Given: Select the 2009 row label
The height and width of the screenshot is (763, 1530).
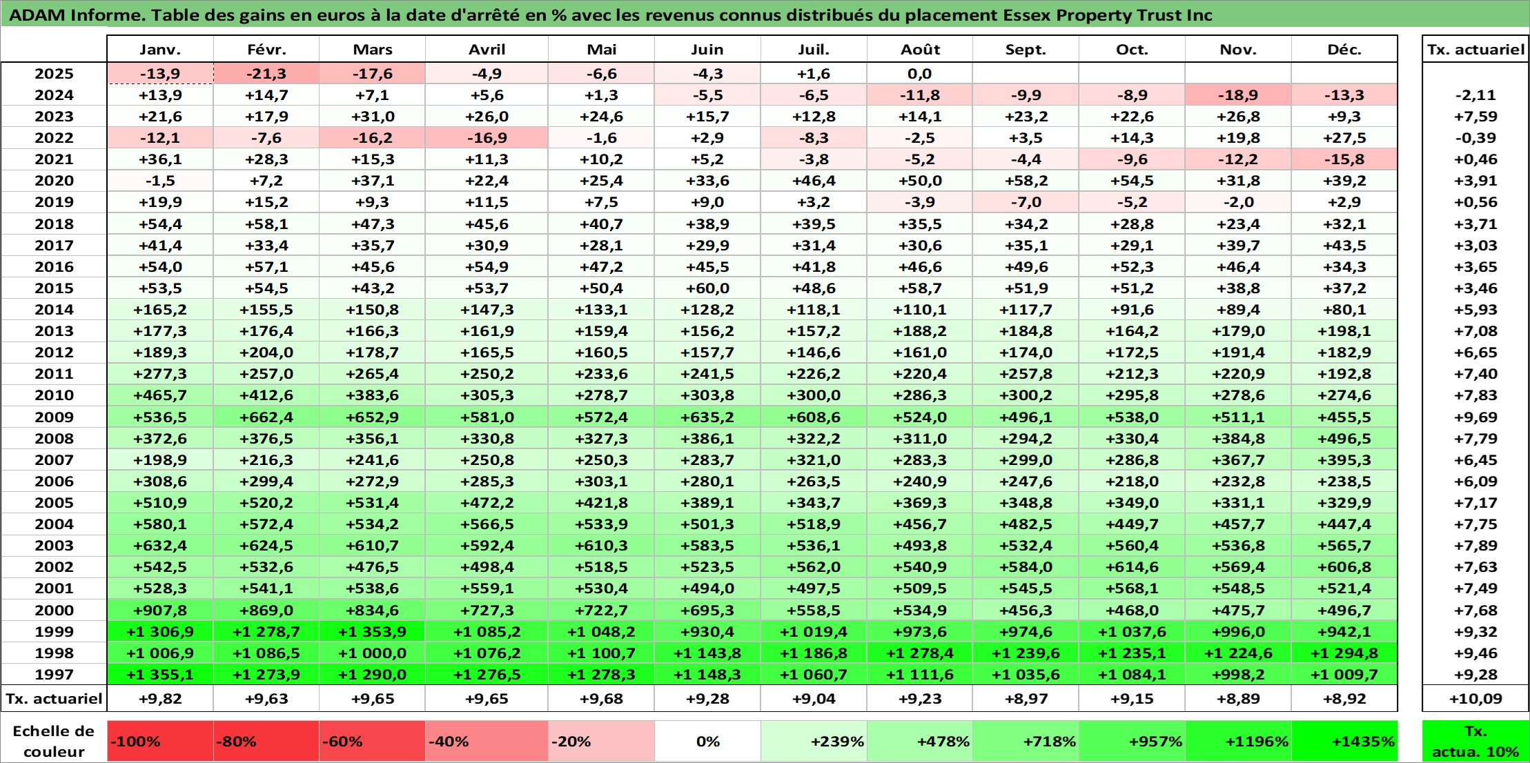Looking at the screenshot, I should (54, 417).
